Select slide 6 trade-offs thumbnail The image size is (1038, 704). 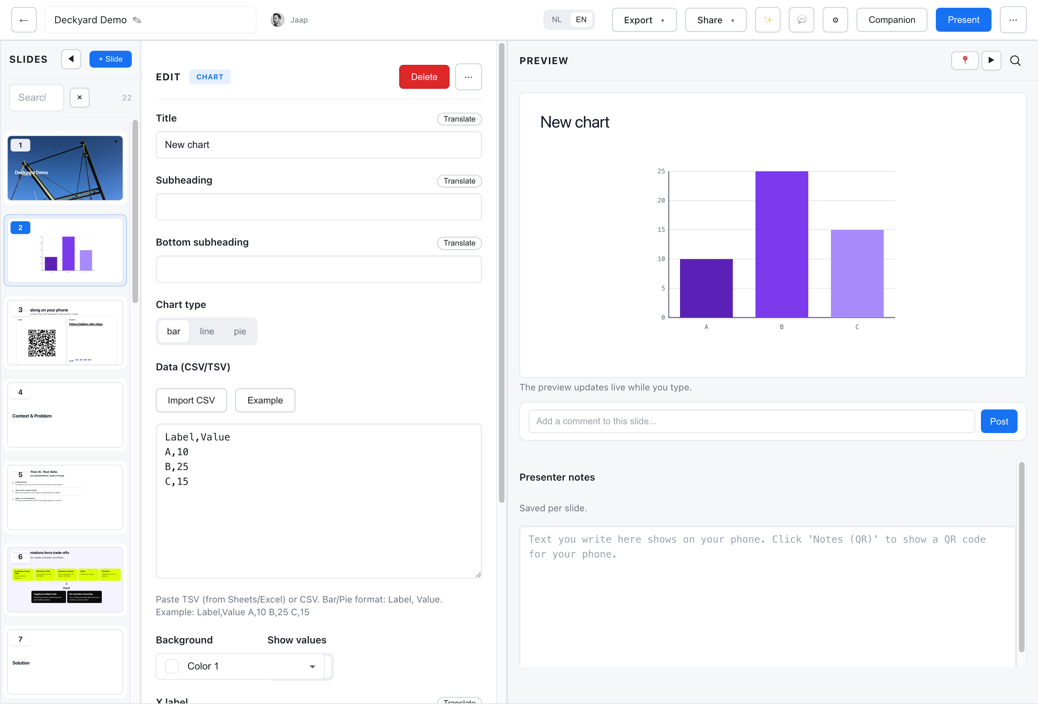coord(65,579)
